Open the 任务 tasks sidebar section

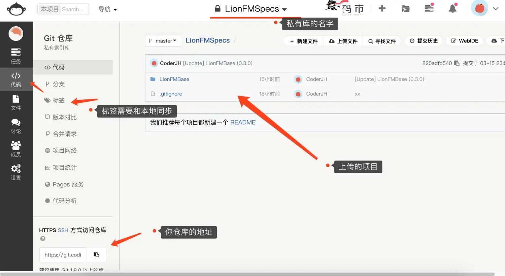(x=16, y=56)
